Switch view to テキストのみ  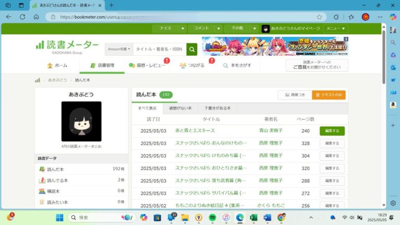329,95
